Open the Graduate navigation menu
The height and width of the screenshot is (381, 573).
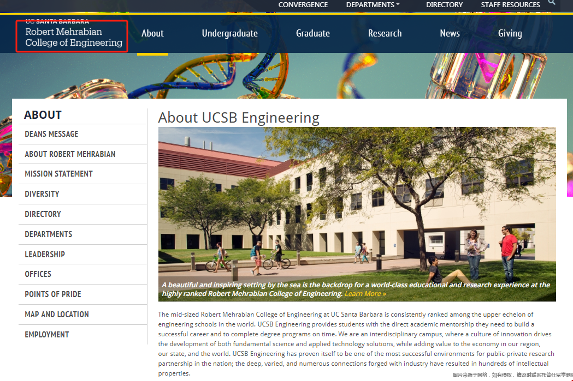click(312, 33)
